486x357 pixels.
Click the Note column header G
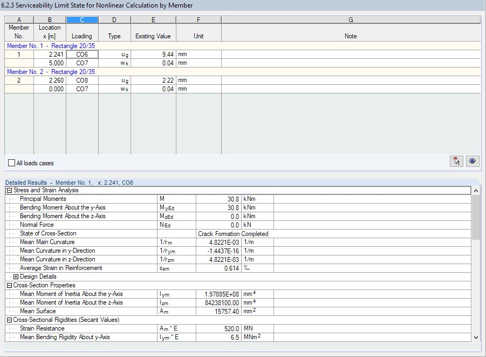(x=351, y=19)
